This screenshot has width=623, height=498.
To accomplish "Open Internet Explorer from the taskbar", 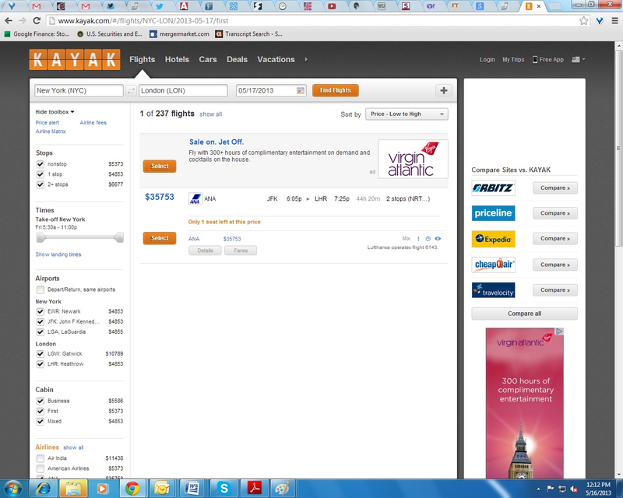I will 43,489.
